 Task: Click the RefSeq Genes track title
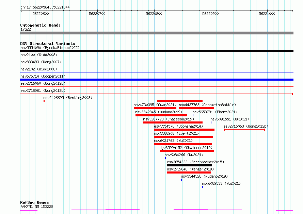tap(34, 202)
